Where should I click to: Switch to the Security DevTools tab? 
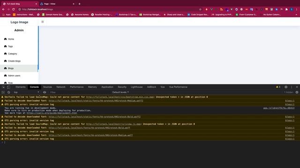tap(122, 87)
